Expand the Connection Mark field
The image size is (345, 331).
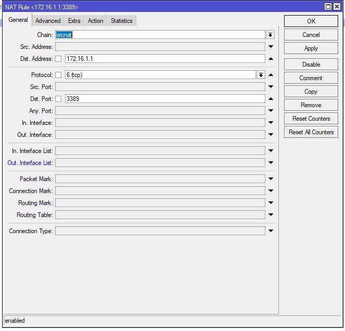coord(271,191)
